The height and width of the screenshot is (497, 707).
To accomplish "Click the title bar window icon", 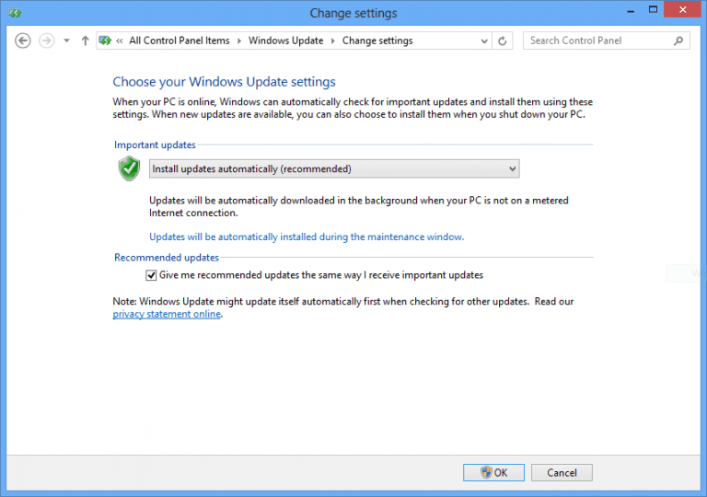I will click(15, 13).
